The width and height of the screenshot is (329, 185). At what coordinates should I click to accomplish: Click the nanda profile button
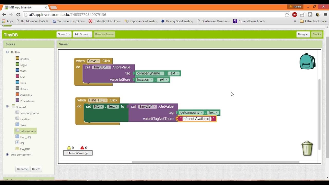pyautogui.click(x=295, y=7)
